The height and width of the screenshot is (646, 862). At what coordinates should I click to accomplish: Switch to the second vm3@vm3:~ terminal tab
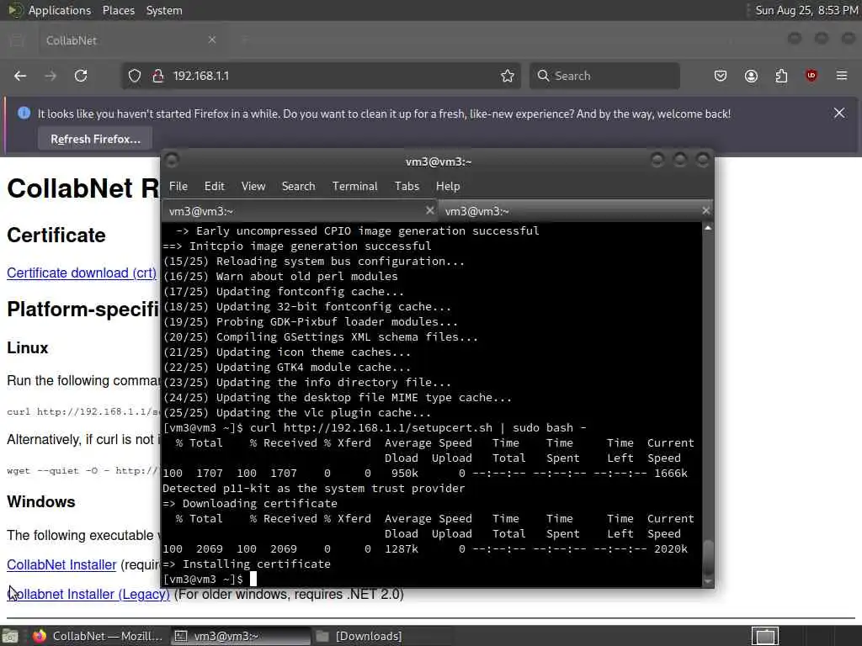tap(576, 211)
